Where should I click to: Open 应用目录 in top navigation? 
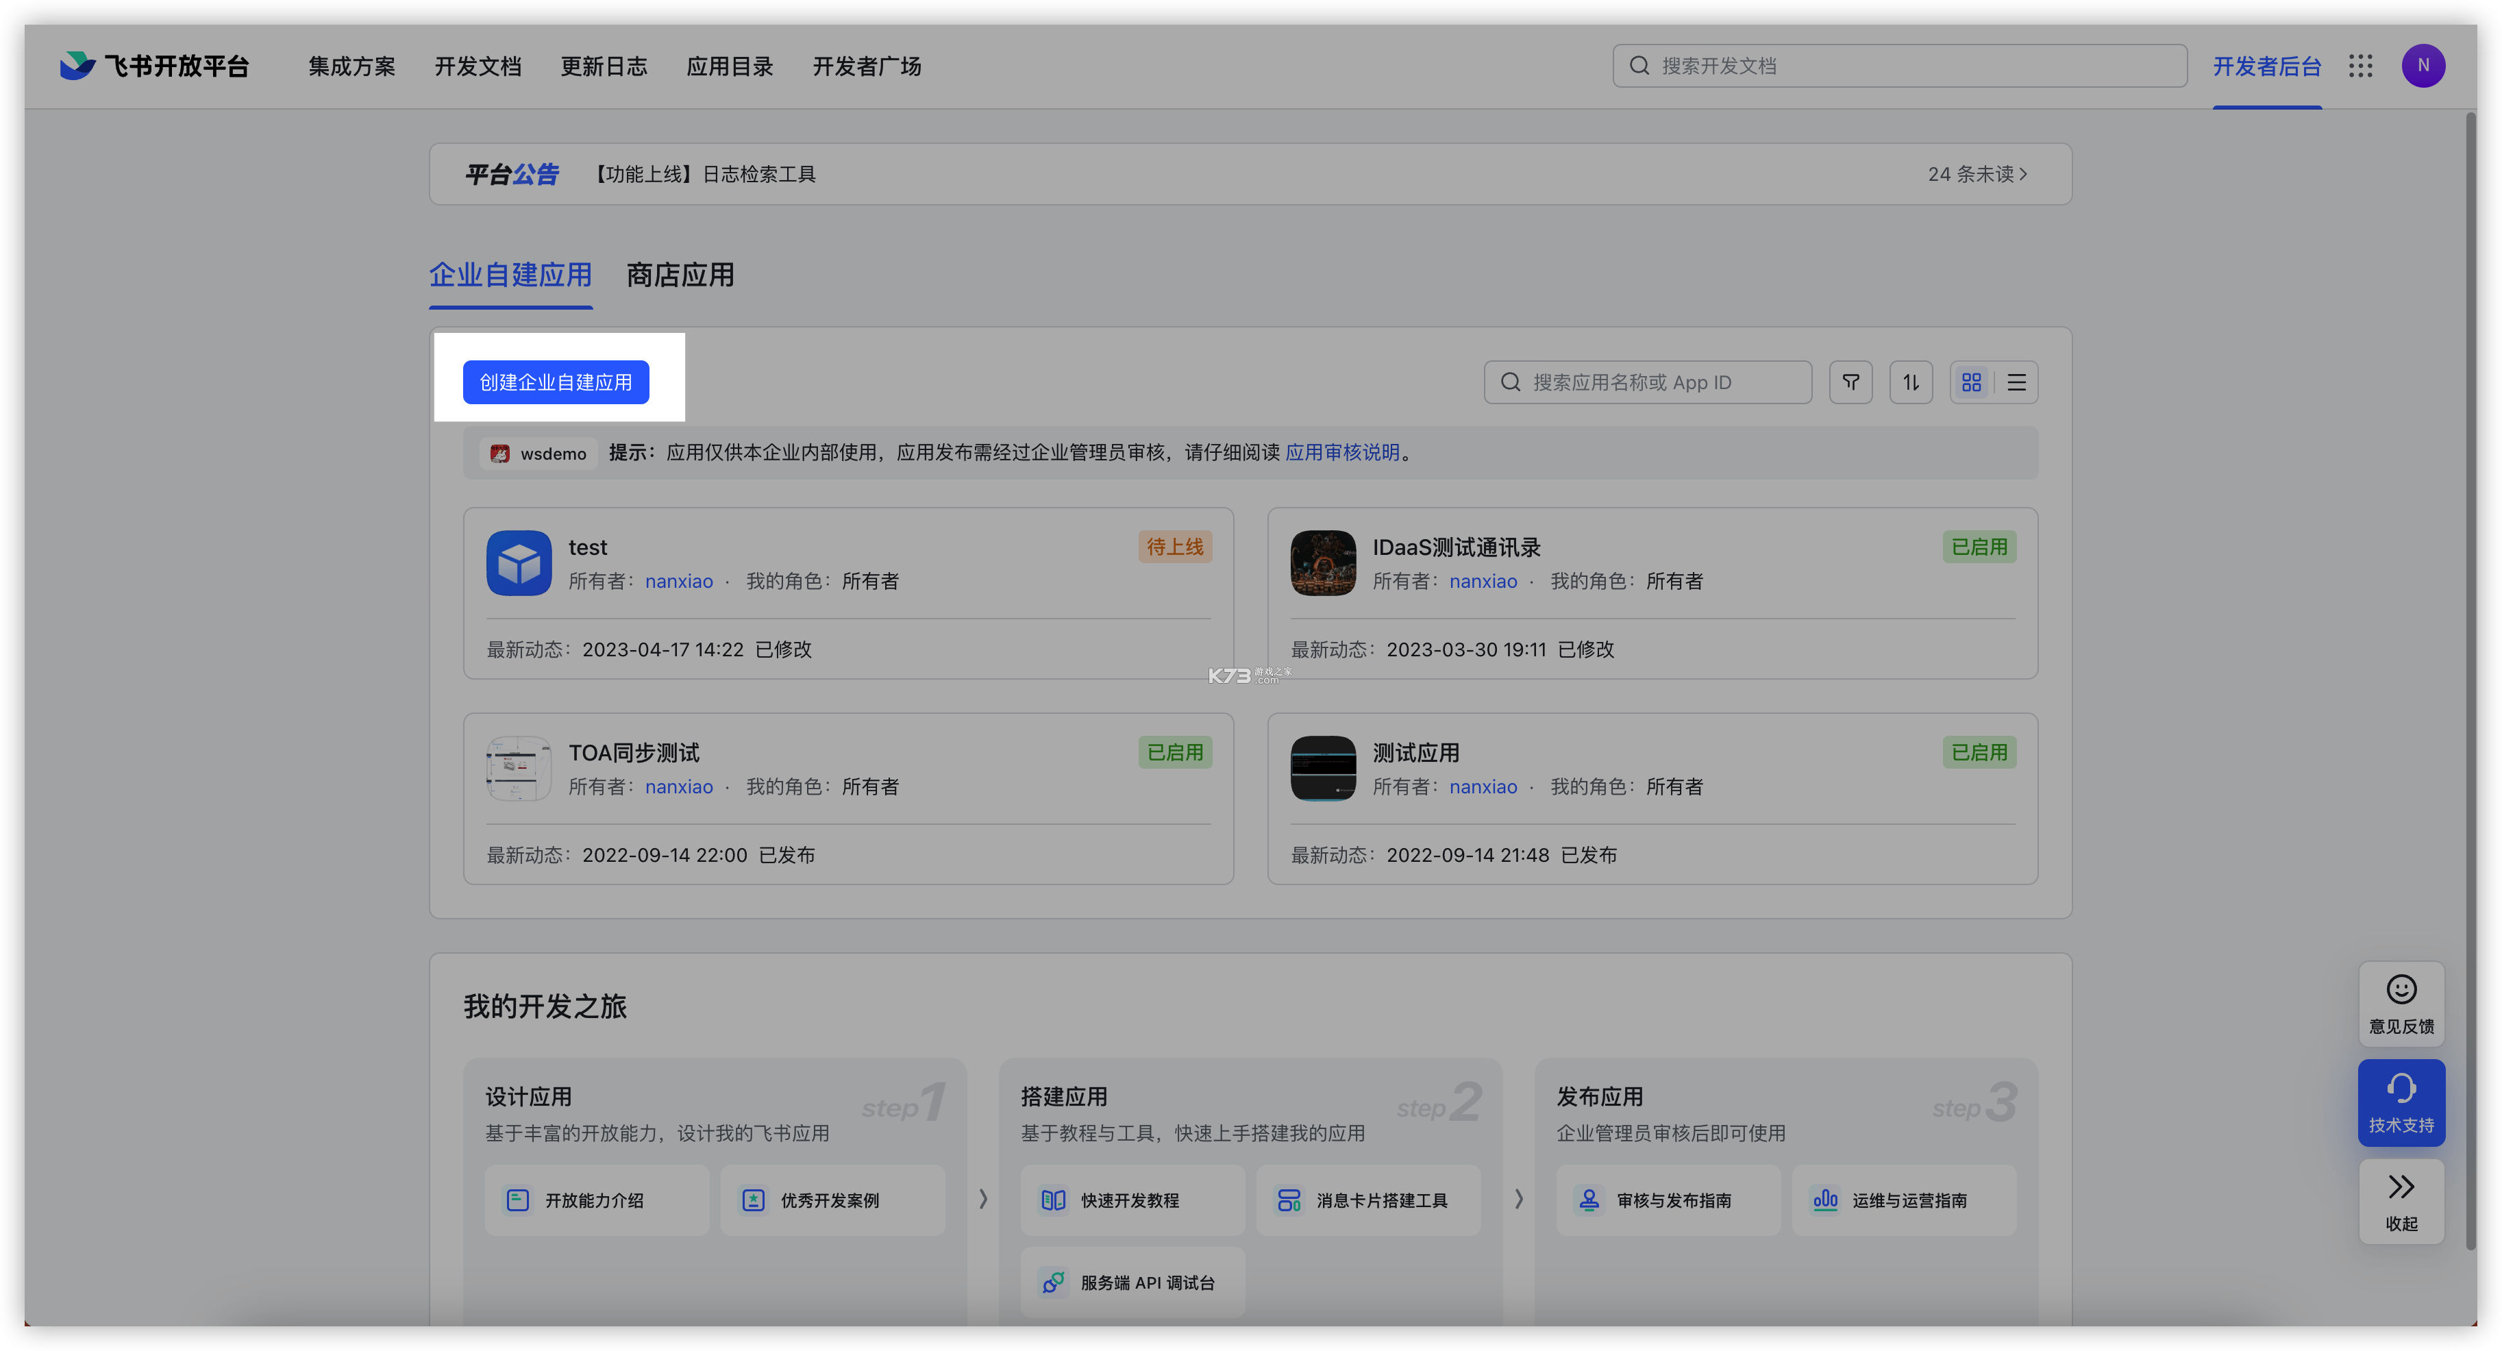click(730, 66)
